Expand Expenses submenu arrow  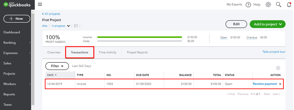click(30, 53)
